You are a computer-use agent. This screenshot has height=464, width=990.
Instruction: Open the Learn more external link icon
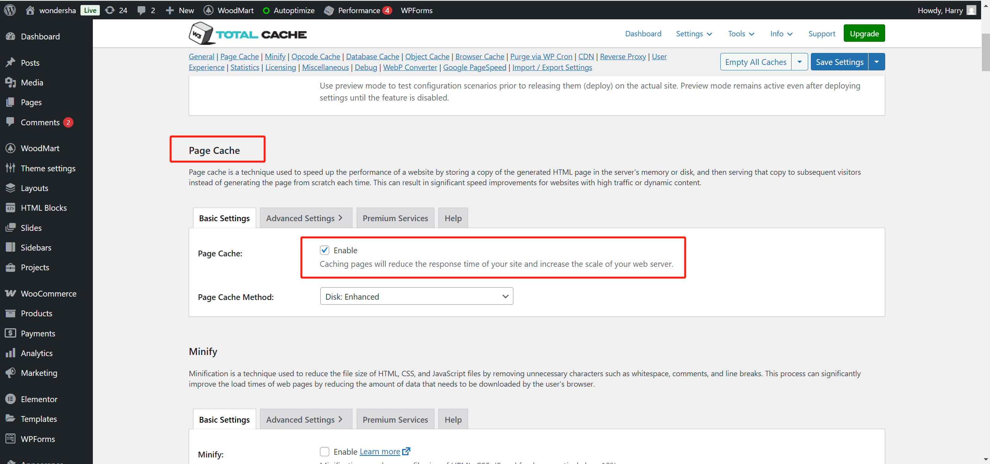[x=406, y=451]
